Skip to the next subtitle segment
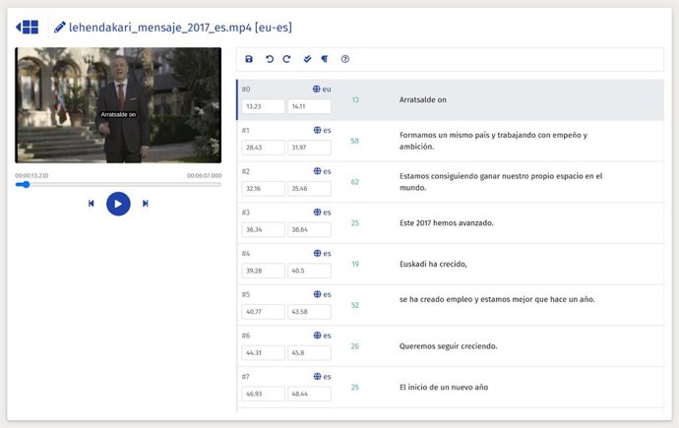The height and width of the screenshot is (428, 679). 146,204
